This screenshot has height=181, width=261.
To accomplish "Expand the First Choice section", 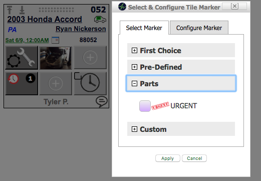I will click(181, 50).
